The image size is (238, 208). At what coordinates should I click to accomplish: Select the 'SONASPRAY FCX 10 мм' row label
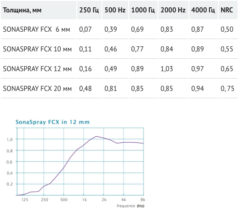click(37, 49)
